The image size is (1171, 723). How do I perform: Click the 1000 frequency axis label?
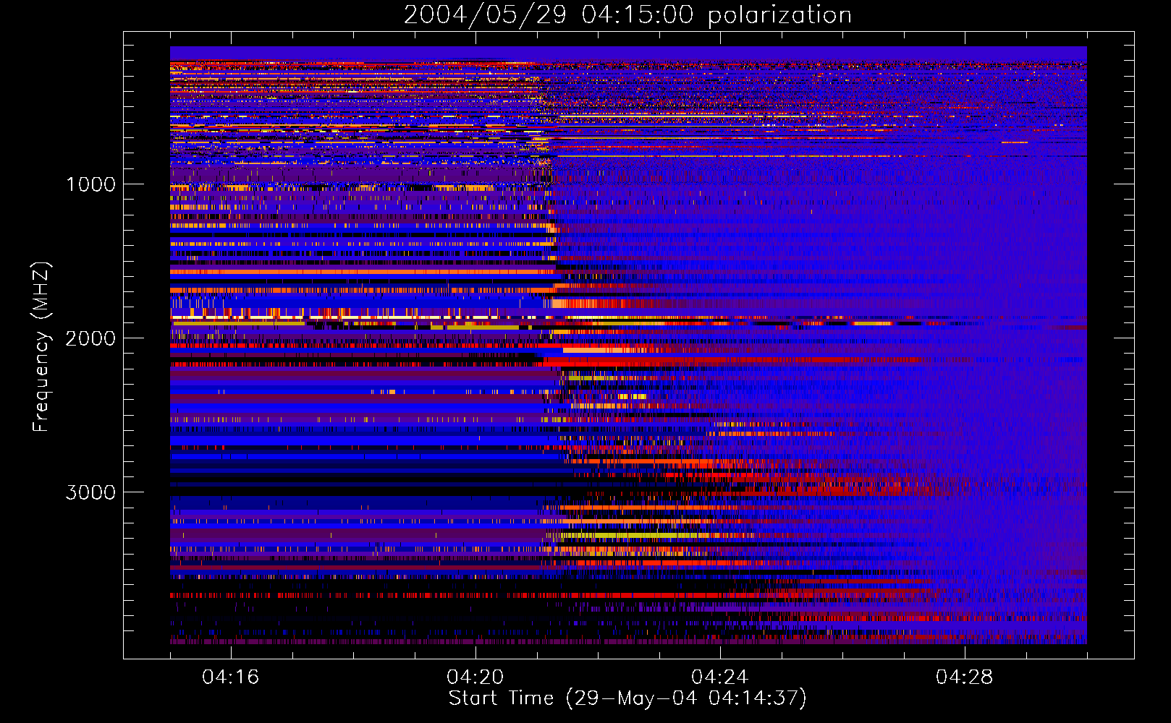[90, 184]
